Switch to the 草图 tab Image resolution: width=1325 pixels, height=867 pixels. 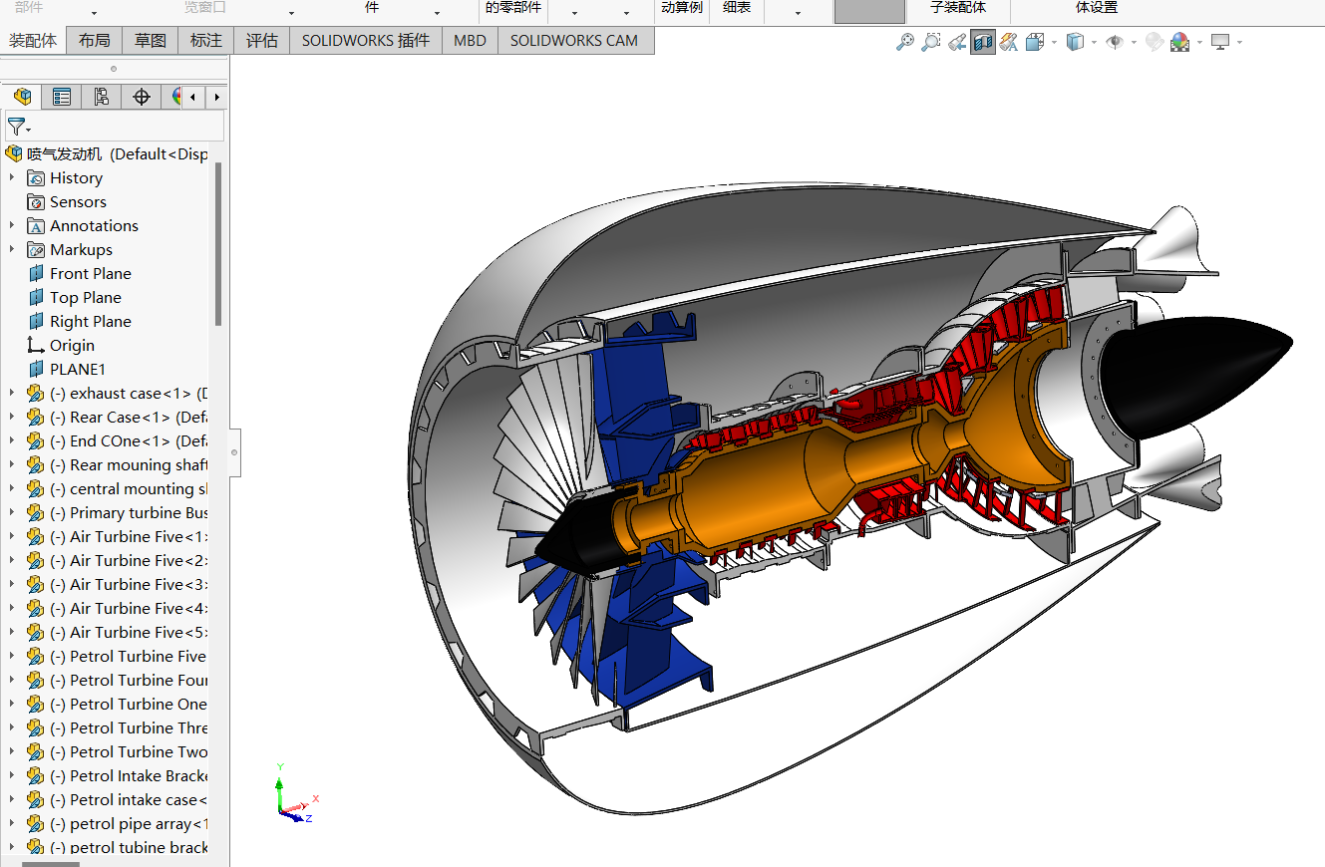pos(151,41)
